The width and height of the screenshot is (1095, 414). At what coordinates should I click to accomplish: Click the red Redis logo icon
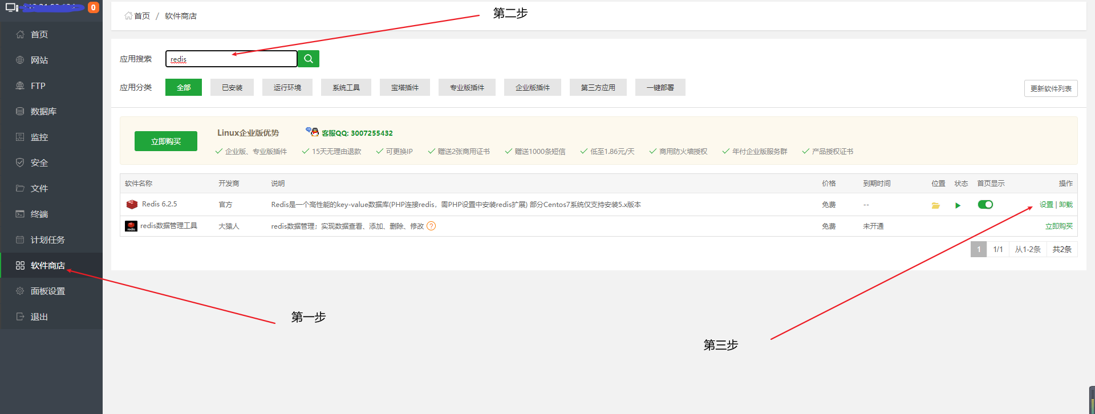coord(132,204)
